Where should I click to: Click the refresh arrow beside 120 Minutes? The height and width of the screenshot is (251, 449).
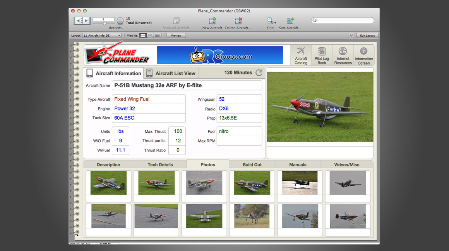coord(259,73)
